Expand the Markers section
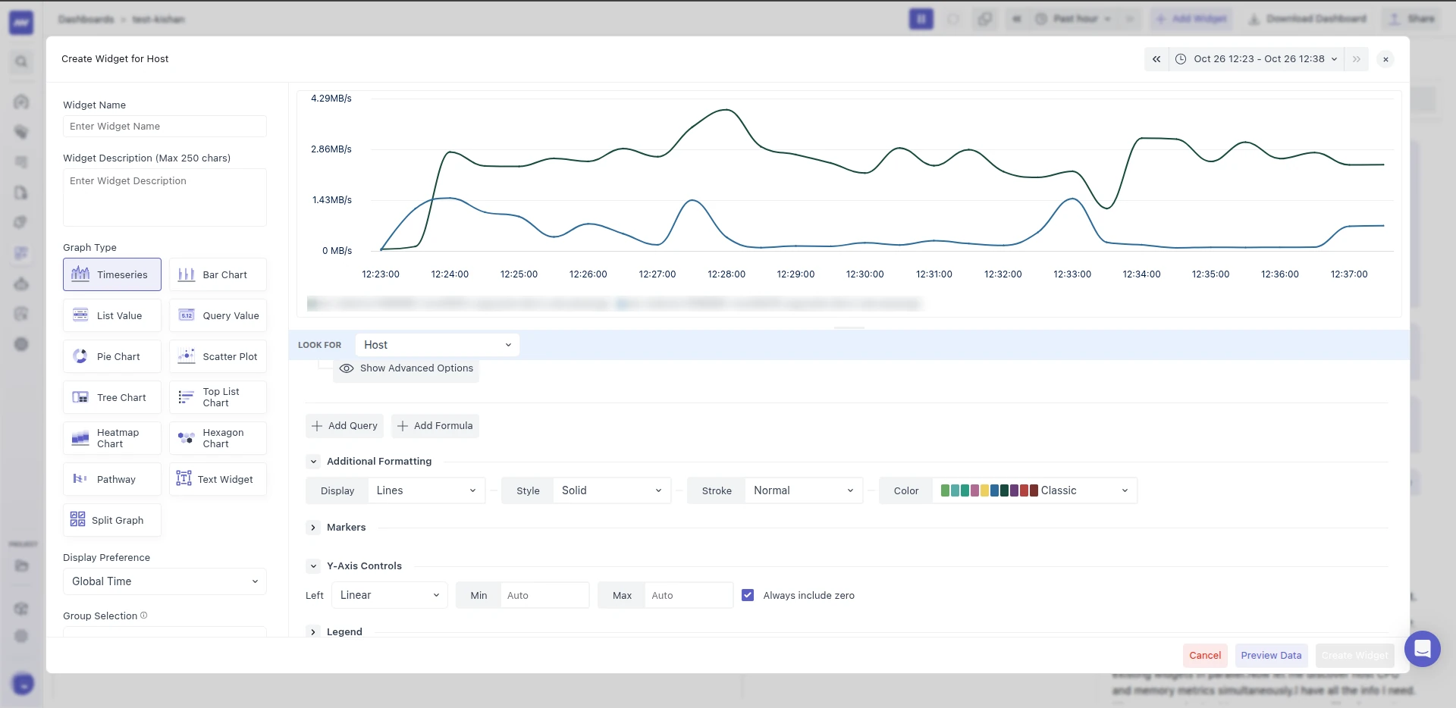This screenshot has width=1456, height=708. [x=313, y=528]
